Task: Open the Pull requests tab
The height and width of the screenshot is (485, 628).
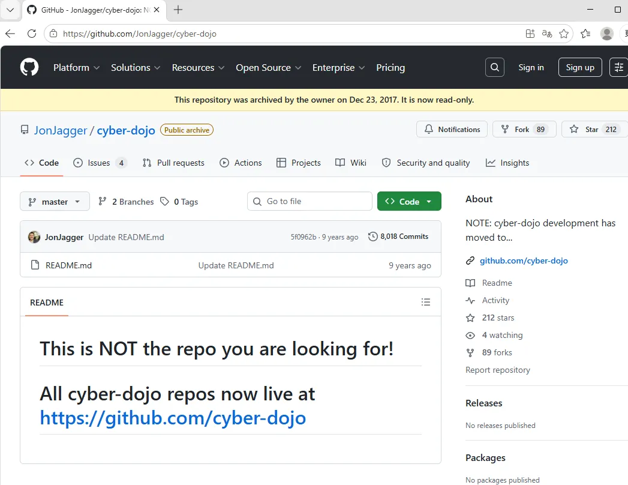Action: pos(173,163)
